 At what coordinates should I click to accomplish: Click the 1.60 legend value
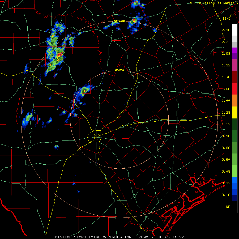tap(226, 89)
